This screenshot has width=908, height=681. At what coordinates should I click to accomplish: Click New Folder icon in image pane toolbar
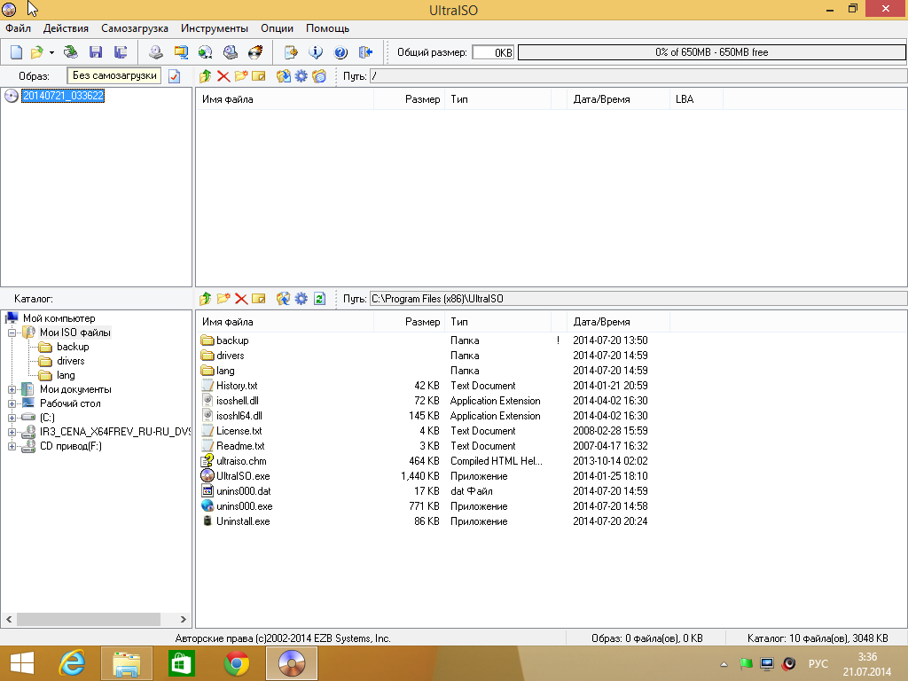(x=241, y=76)
